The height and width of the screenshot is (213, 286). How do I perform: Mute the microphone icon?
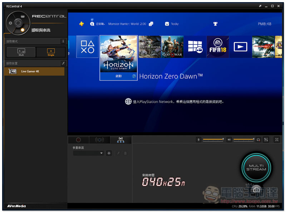(199, 140)
